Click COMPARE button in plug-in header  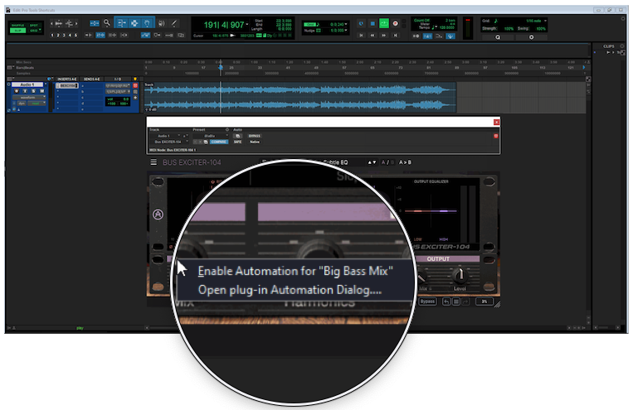(219, 142)
